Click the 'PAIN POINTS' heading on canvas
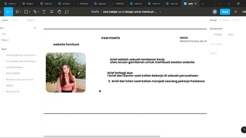Viewport: 246px width, 138px height. pos(111,38)
